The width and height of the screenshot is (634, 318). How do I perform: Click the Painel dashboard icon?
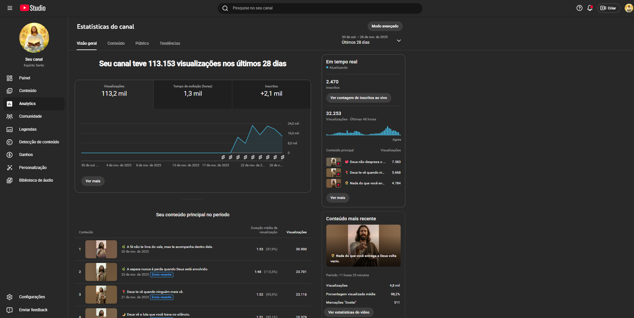pyautogui.click(x=10, y=78)
